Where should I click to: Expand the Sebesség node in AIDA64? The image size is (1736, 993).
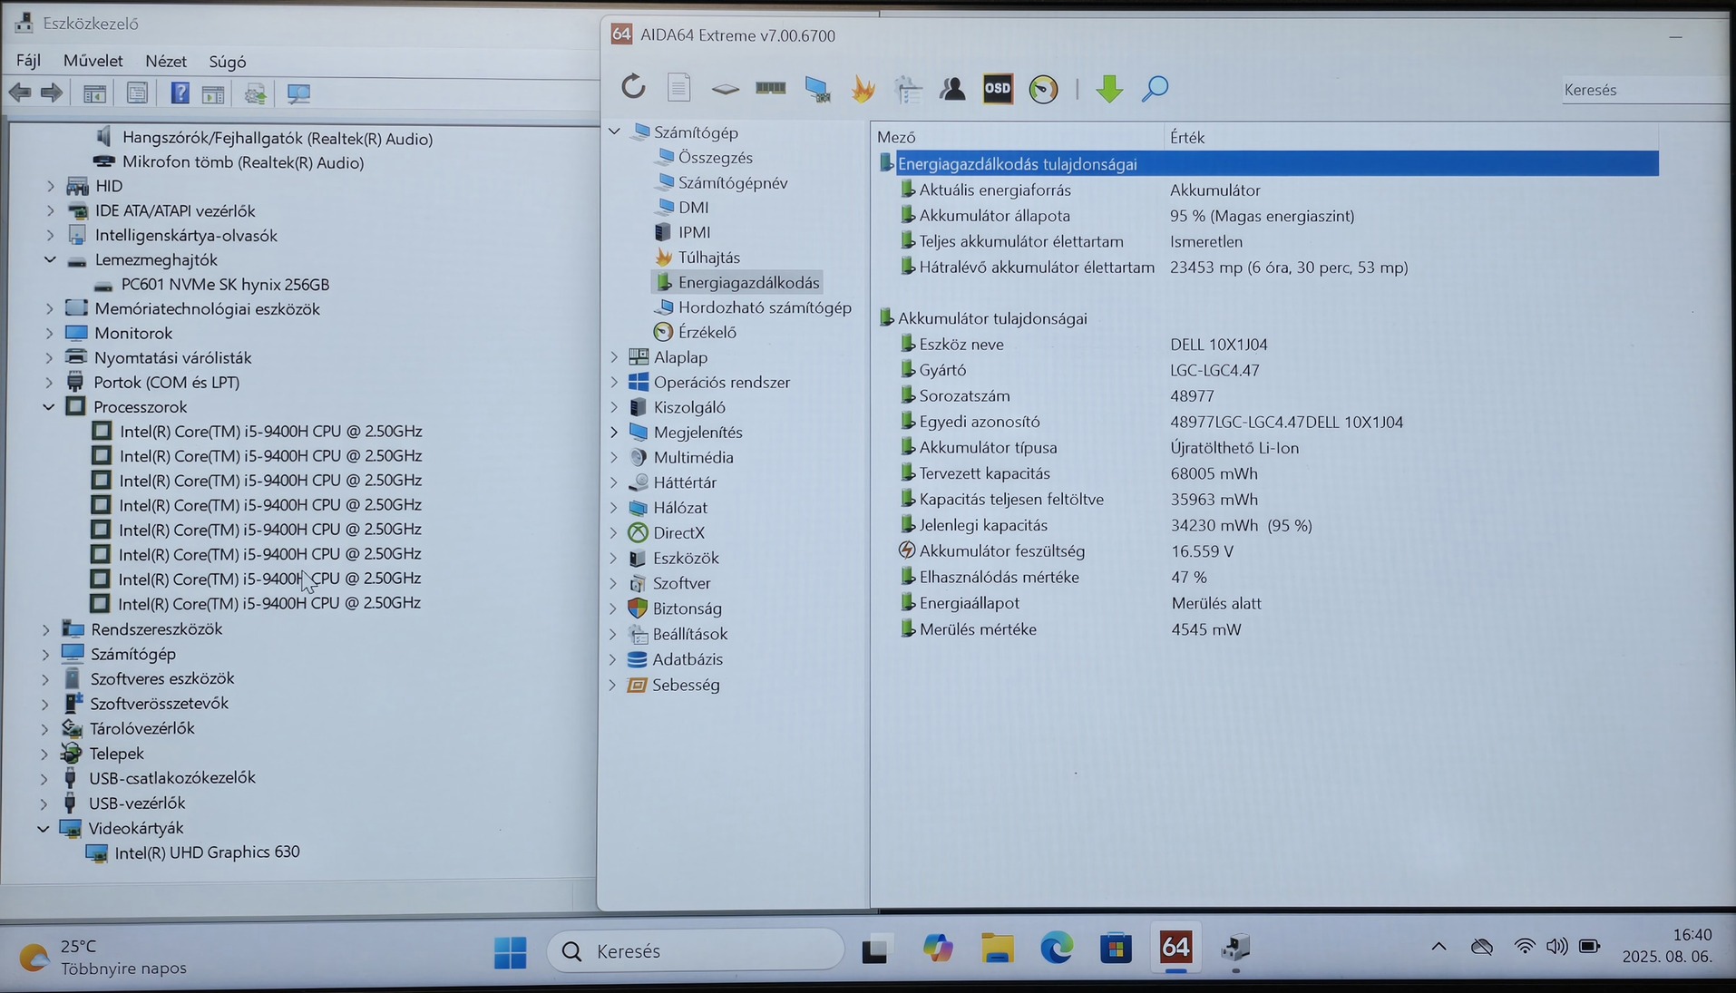(613, 685)
